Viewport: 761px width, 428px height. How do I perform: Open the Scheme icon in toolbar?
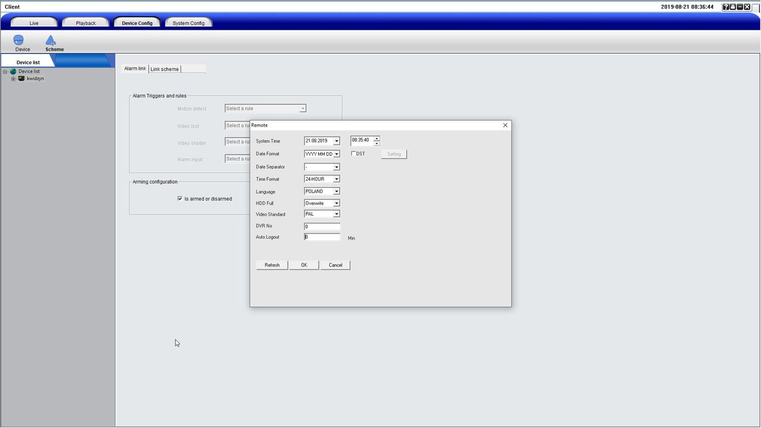51,40
